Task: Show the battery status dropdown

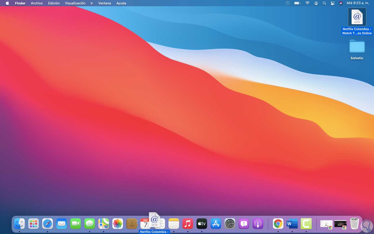Action: click(297, 3)
